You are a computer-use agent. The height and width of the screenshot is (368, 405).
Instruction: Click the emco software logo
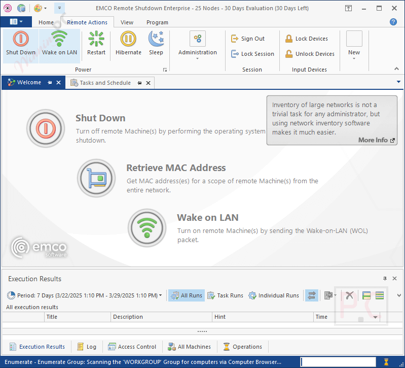(39, 248)
